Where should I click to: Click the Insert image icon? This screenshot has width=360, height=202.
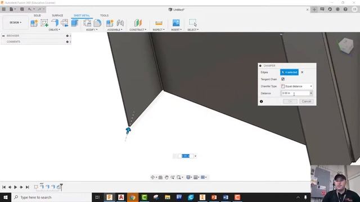[x=176, y=23]
